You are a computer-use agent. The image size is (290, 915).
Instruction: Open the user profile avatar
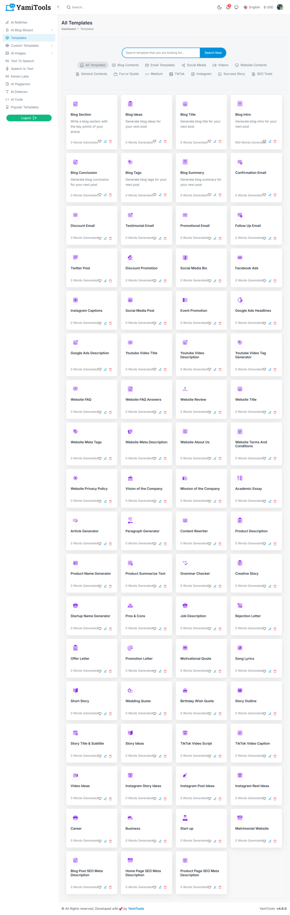pos(280,7)
